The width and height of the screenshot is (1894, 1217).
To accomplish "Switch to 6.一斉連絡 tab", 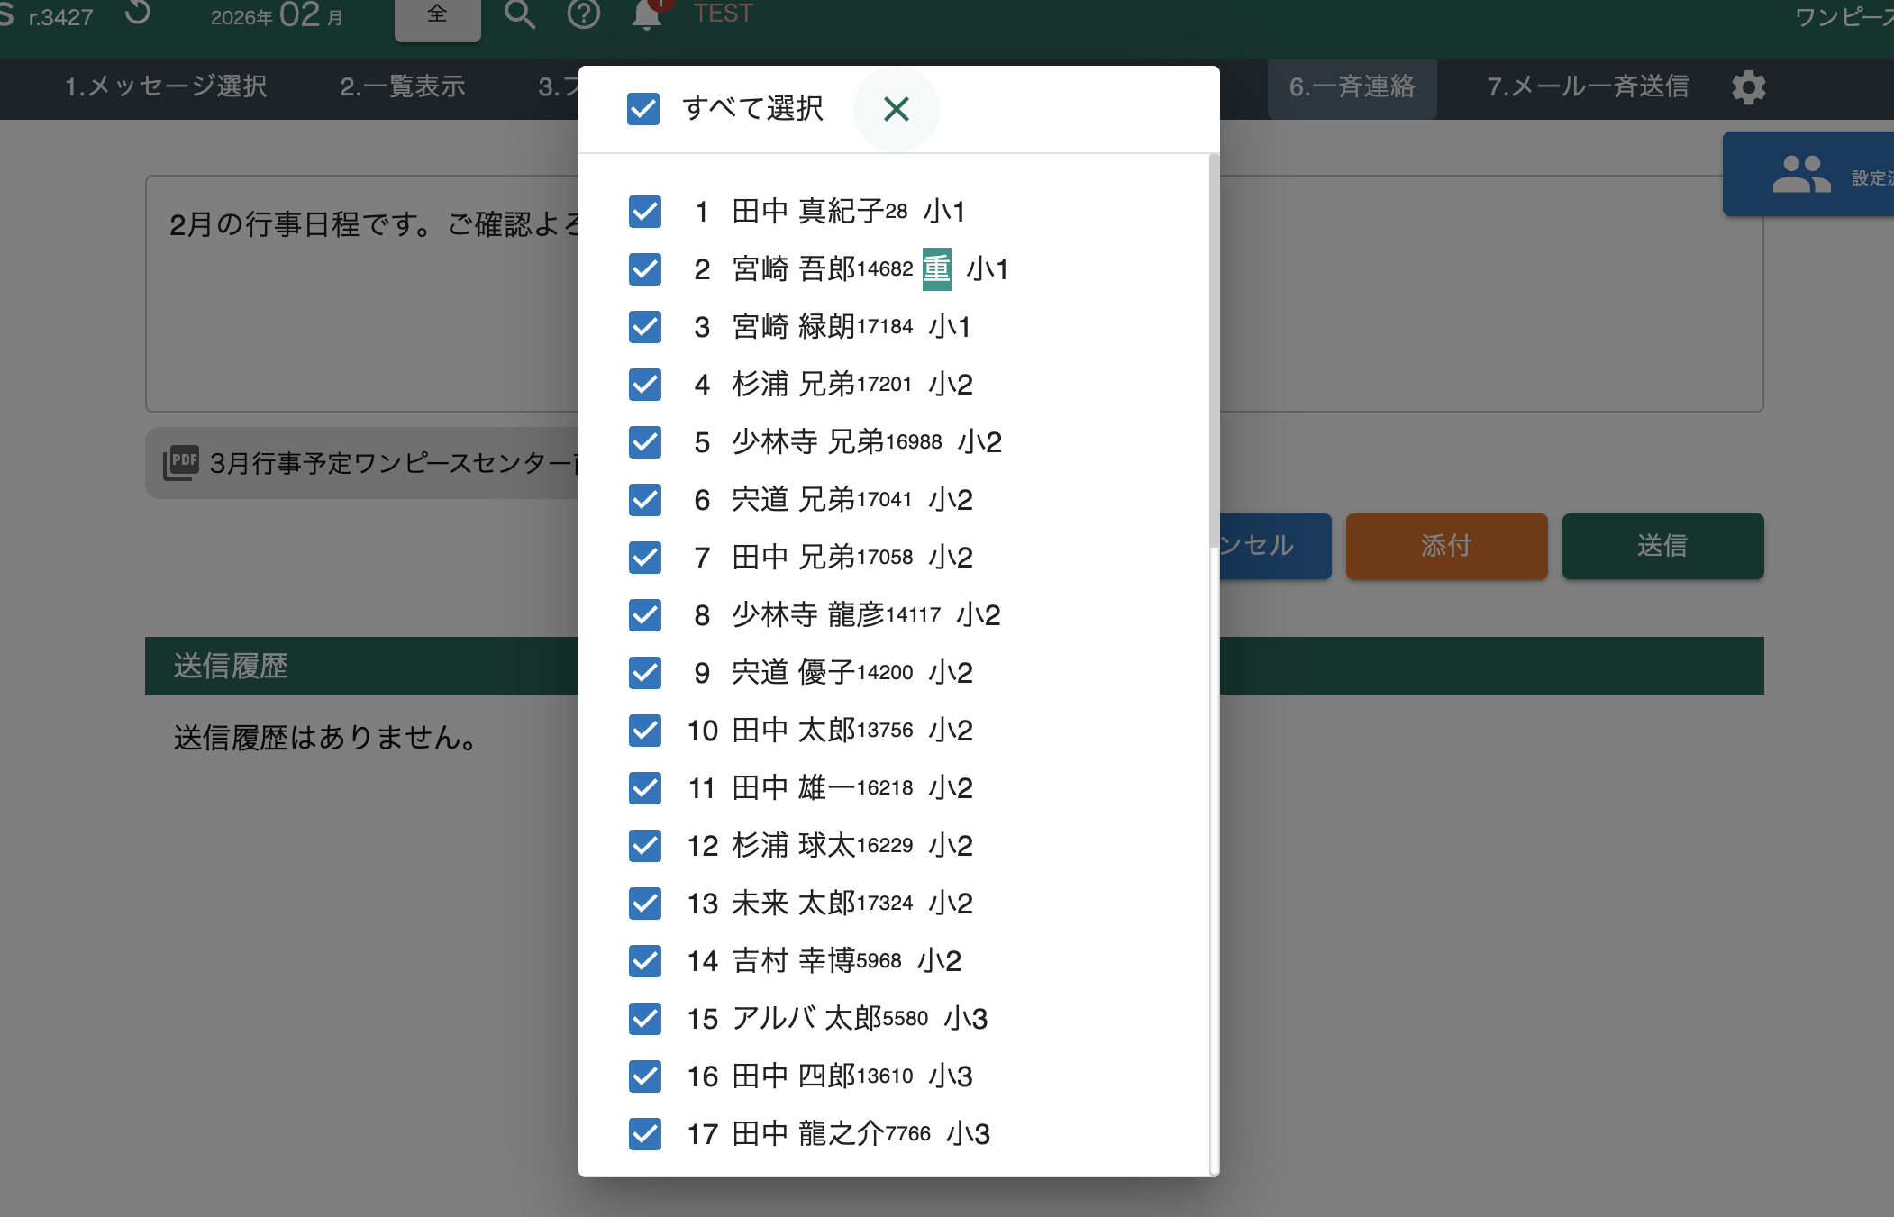I will [x=1352, y=87].
